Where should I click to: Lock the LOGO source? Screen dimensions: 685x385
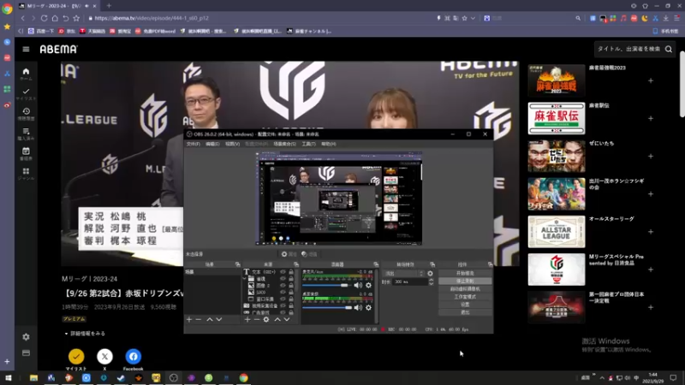point(291,292)
